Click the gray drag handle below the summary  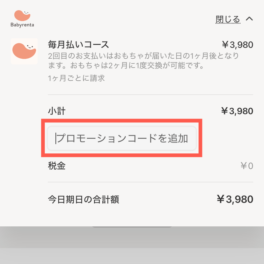pyautogui.click(x=132, y=227)
